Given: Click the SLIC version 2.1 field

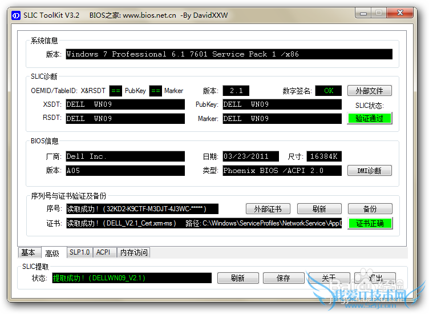Looking at the screenshot, I should point(236,91).
